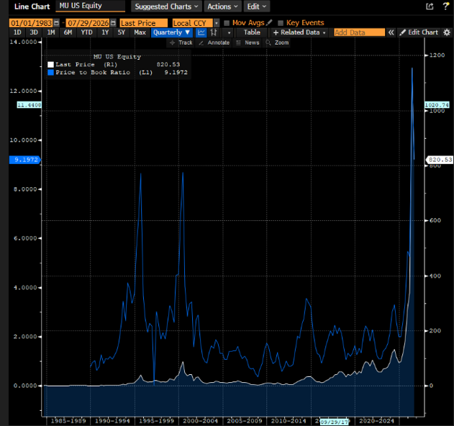The height and width of the screenshot is (426, 454).
Task: Open the end date calendar picker
Action: [x=114, y=23]
